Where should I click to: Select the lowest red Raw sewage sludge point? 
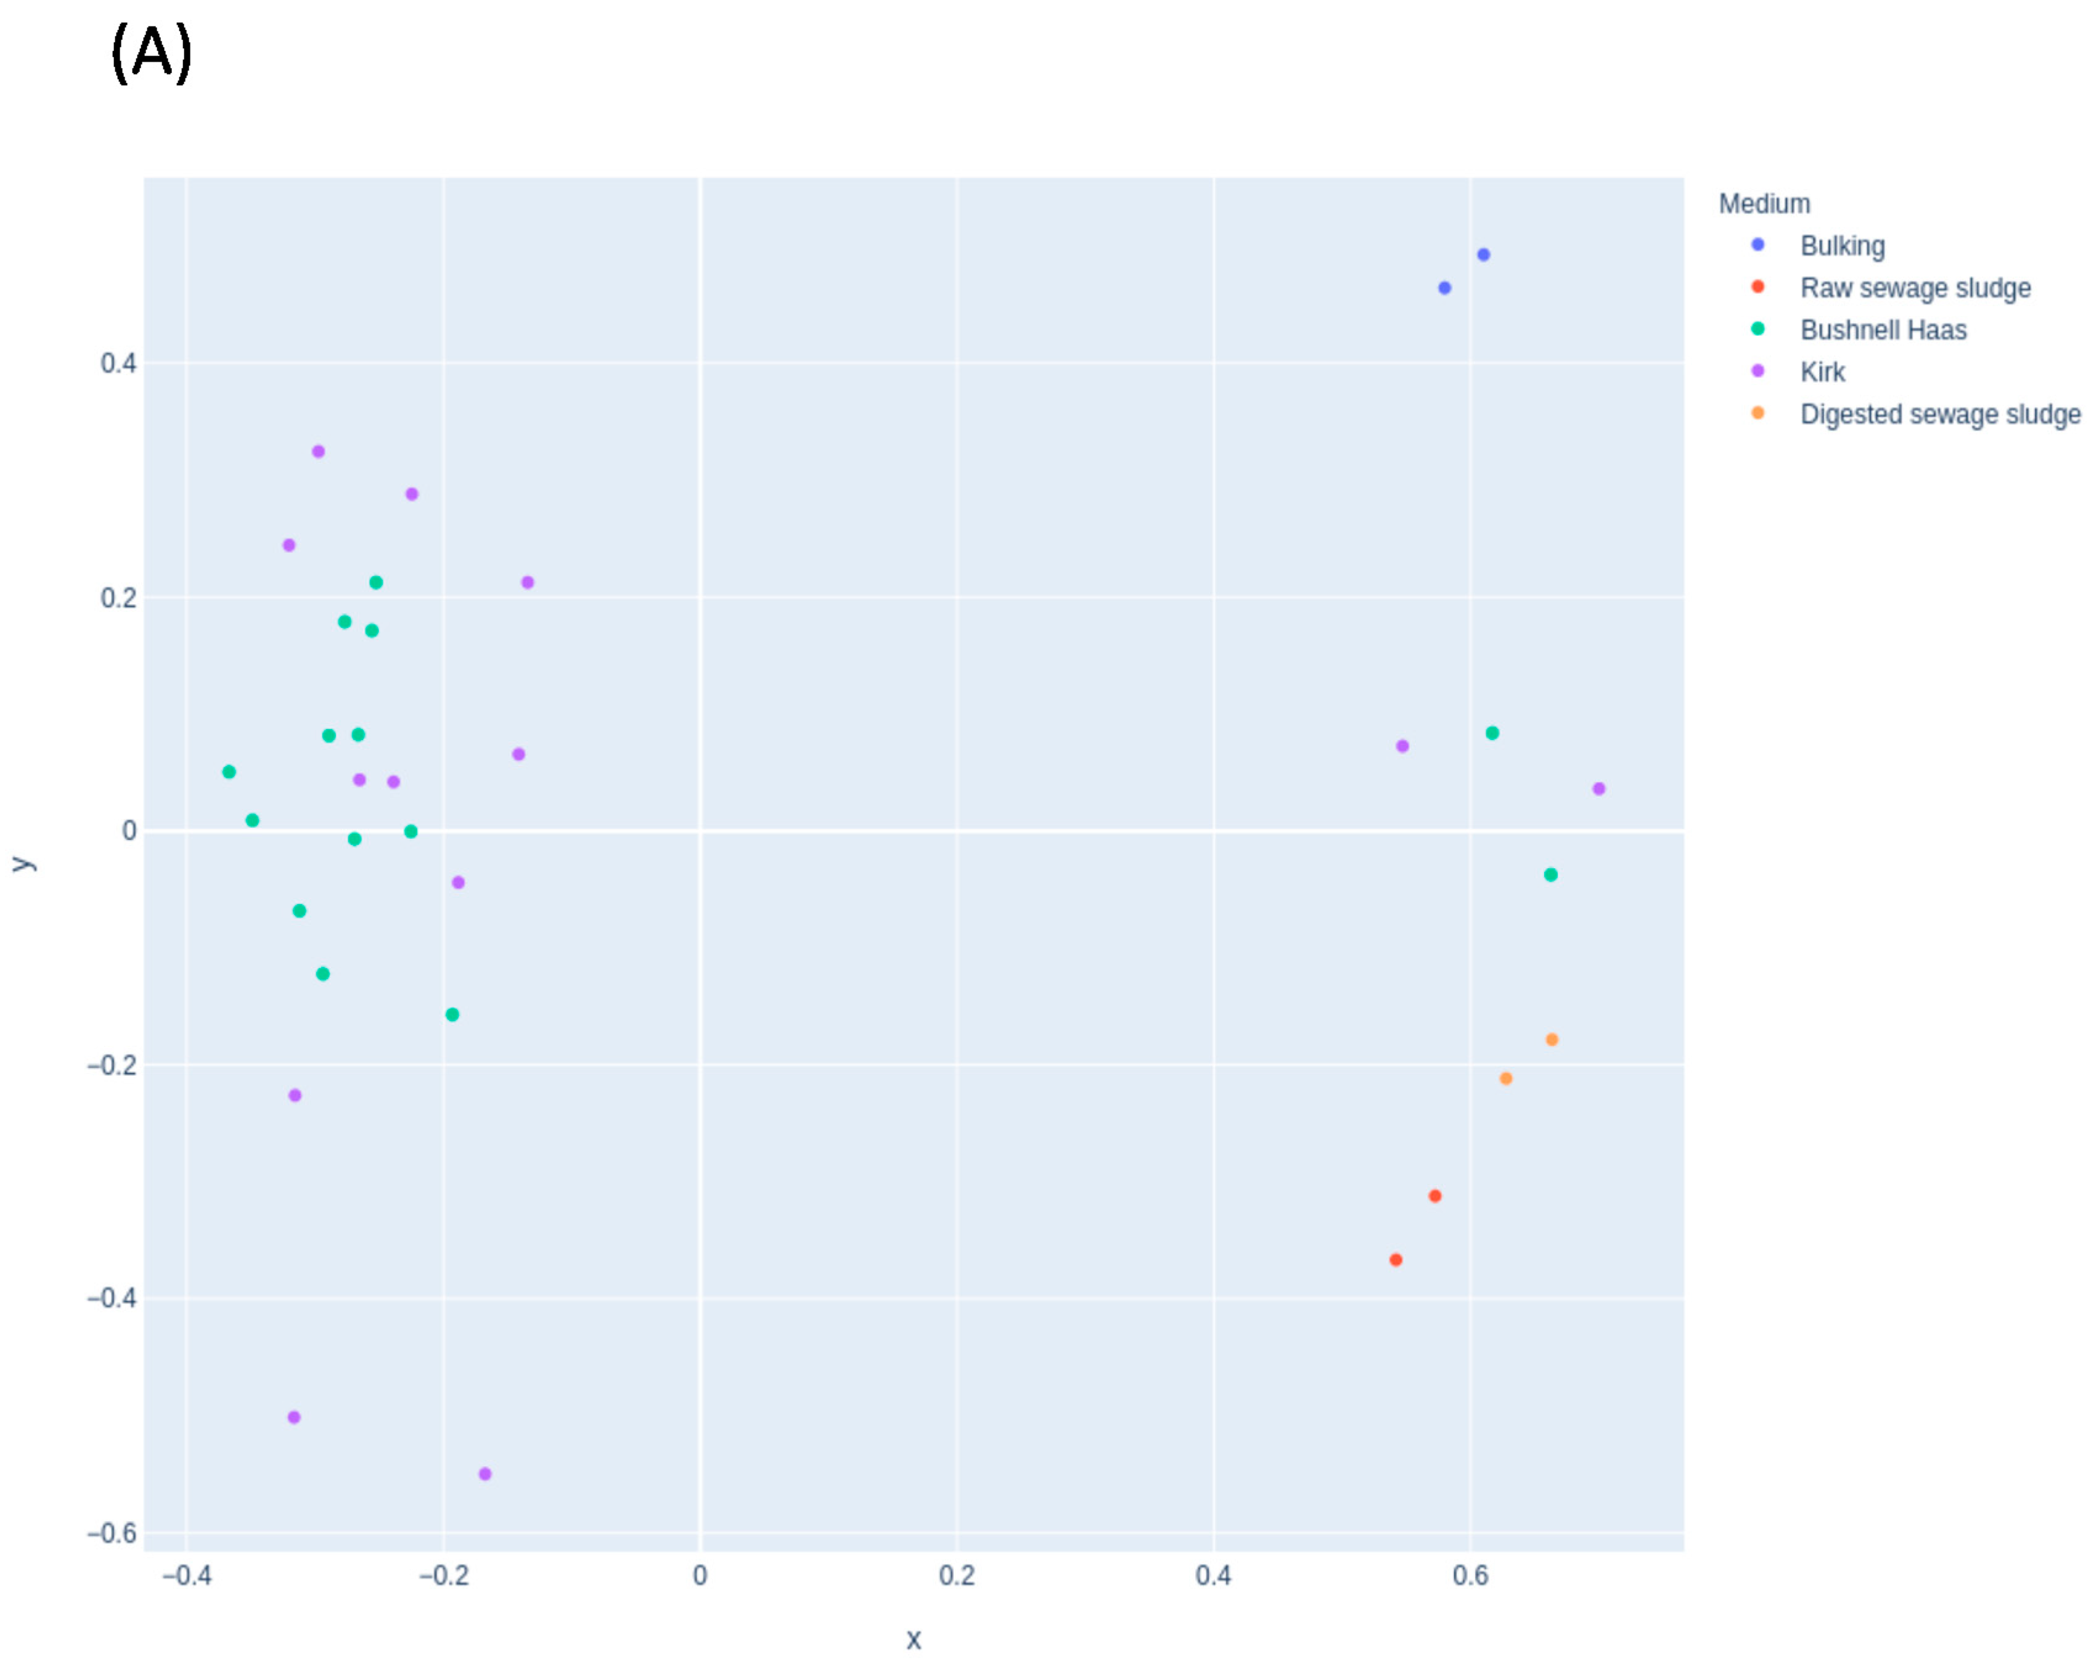(x=1396, y=1260)
